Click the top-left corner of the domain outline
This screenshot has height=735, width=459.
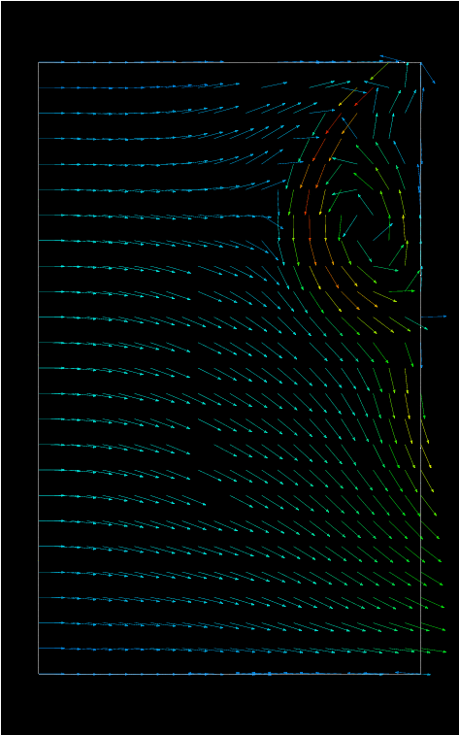pos(39,62)
